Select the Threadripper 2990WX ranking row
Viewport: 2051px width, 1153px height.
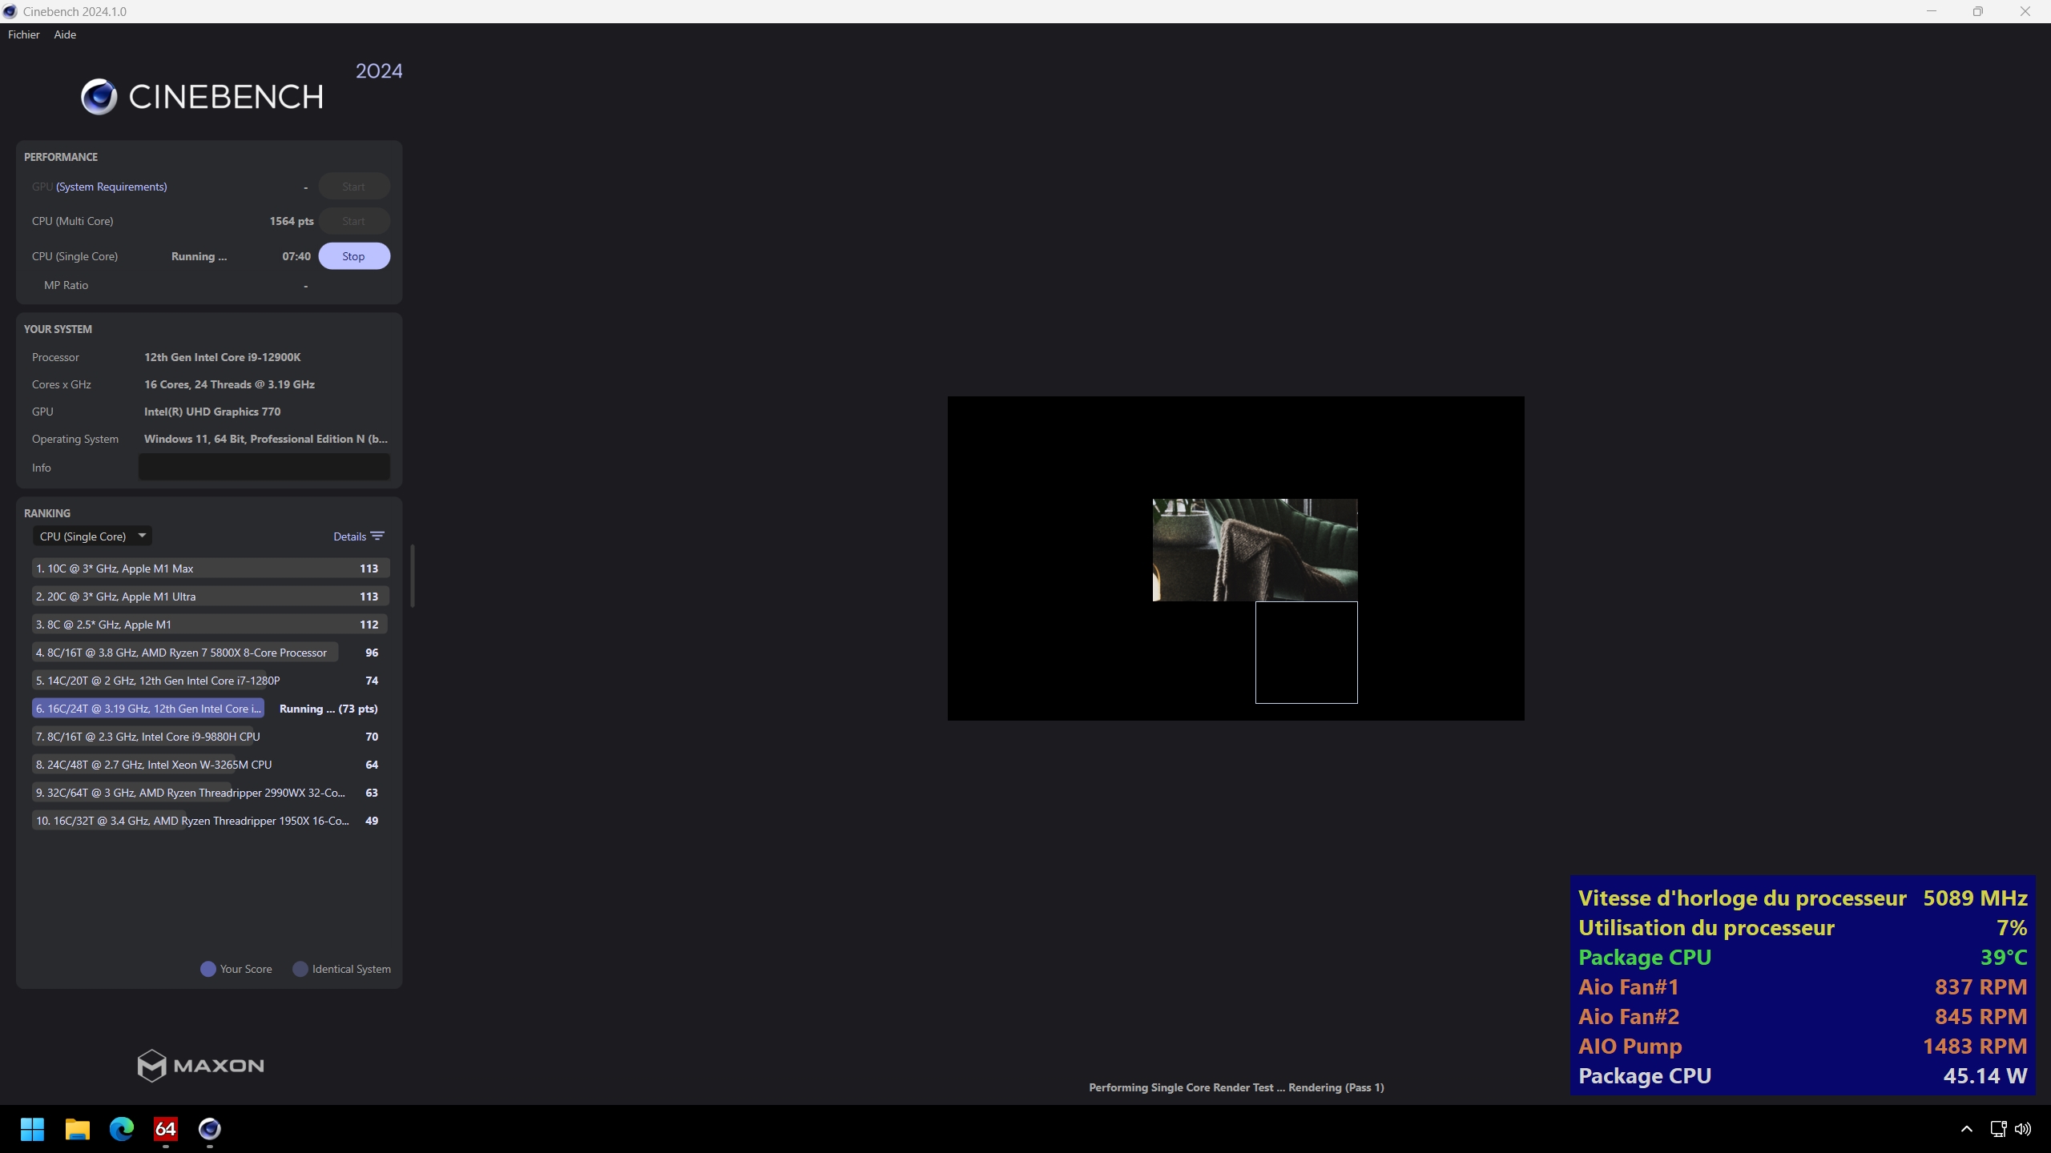pos(211,793)
